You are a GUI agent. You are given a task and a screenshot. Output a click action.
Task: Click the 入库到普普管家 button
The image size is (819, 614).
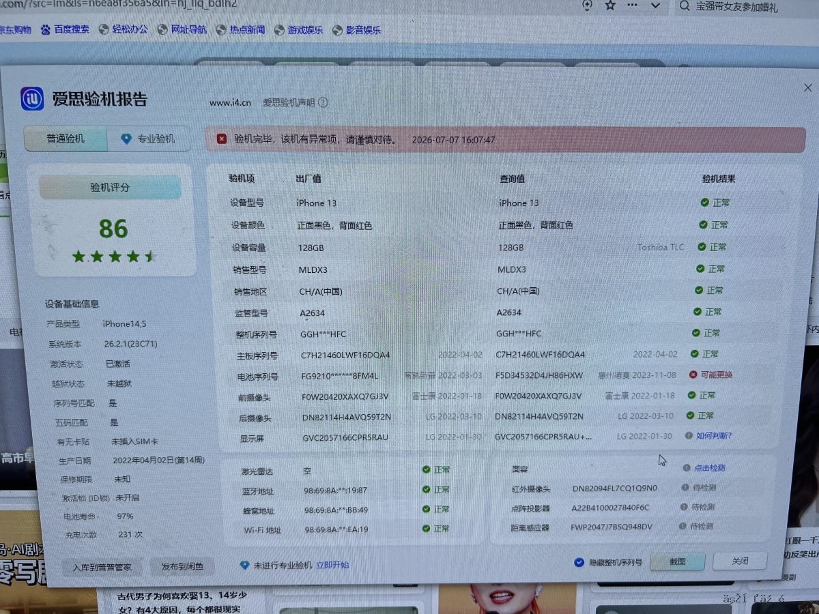click(101, 567)
